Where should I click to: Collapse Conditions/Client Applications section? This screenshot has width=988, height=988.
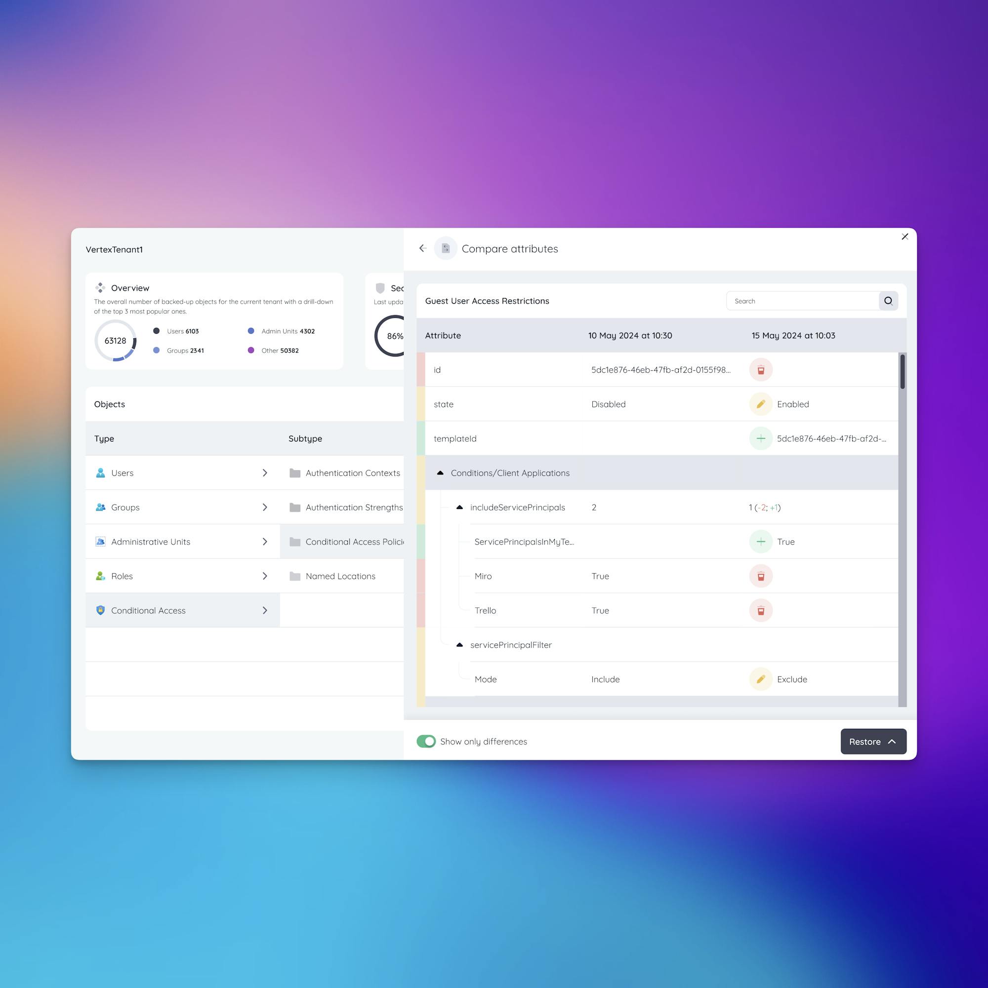(440, 473)
